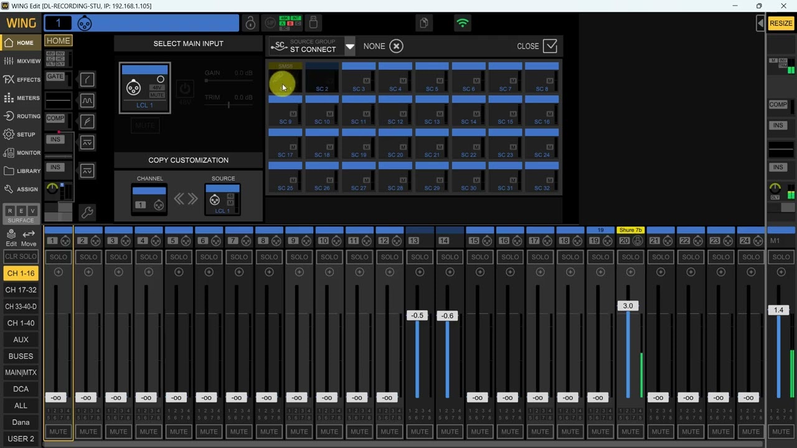Toggle MUTE on channel 20 Shure 7b
This screenshot has height=448, width=797.
click(630, 431)
